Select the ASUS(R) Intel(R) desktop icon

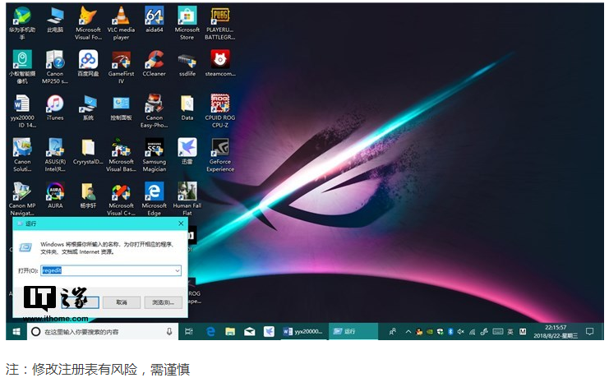point(55,154)
